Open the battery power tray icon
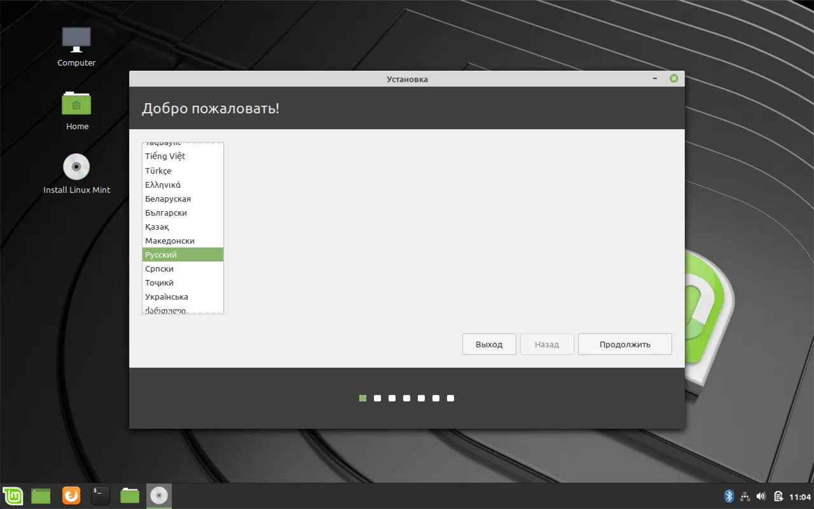The image size is (814, 509). [x=778, y=496]
